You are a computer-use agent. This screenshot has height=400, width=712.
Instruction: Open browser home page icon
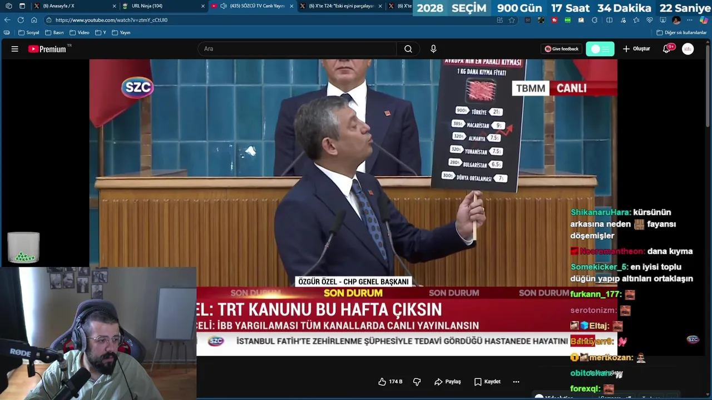(34, 20)
